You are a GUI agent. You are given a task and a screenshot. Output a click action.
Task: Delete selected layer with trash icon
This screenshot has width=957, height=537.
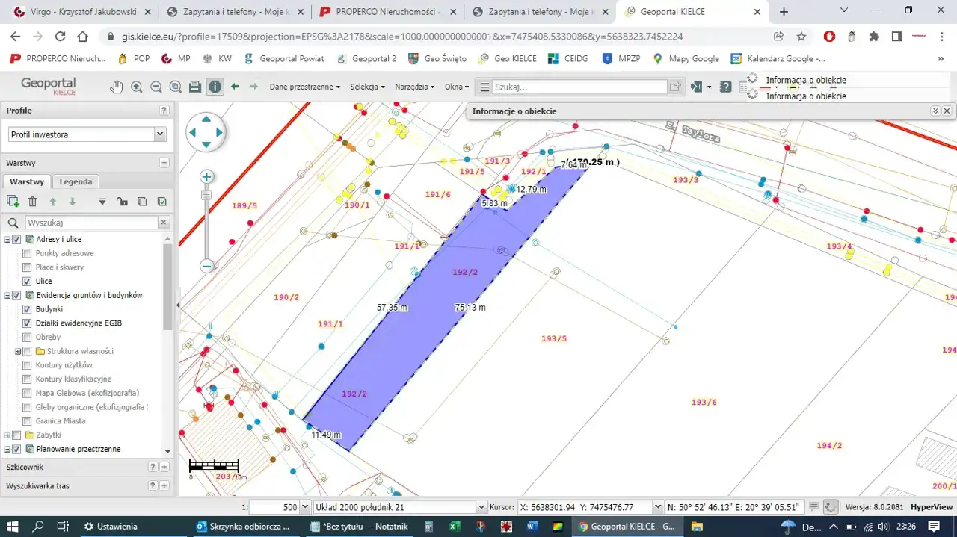pos(33,202)
